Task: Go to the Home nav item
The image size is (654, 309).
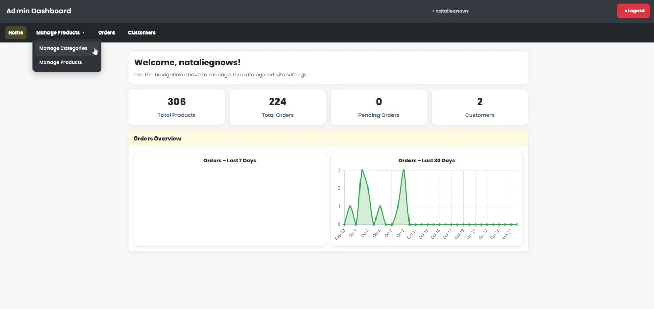Action: click(x=15, y=32)
